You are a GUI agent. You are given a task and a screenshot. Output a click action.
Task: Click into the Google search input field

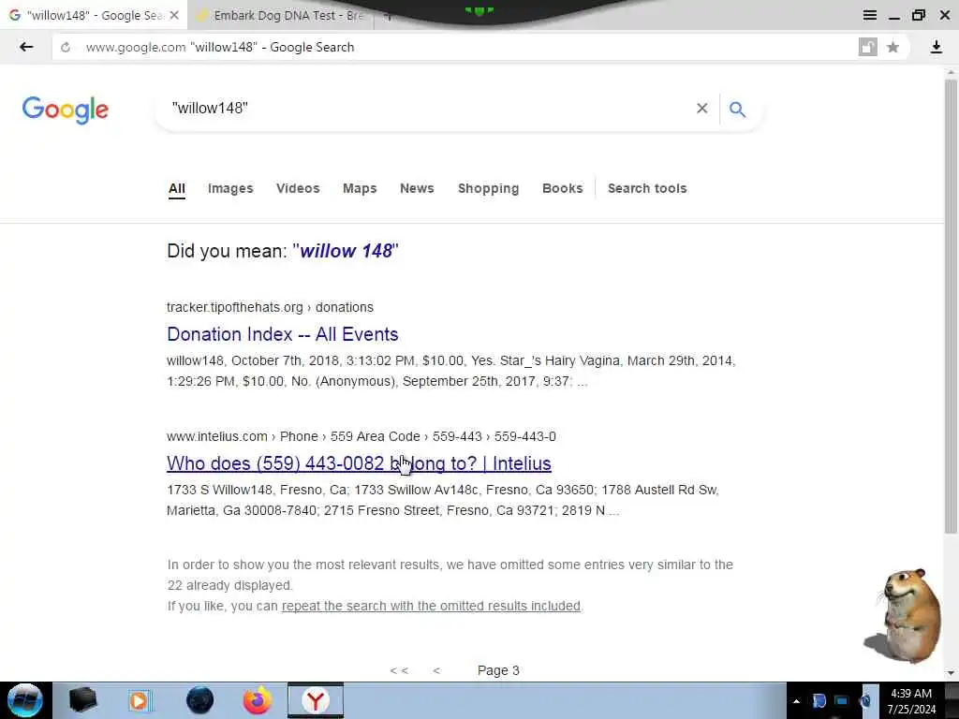[x=428, y=109]
